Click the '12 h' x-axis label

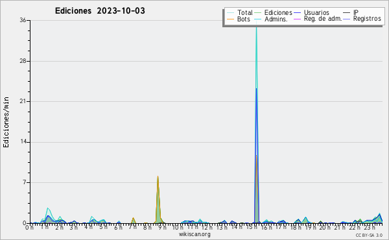pos(207,227)
